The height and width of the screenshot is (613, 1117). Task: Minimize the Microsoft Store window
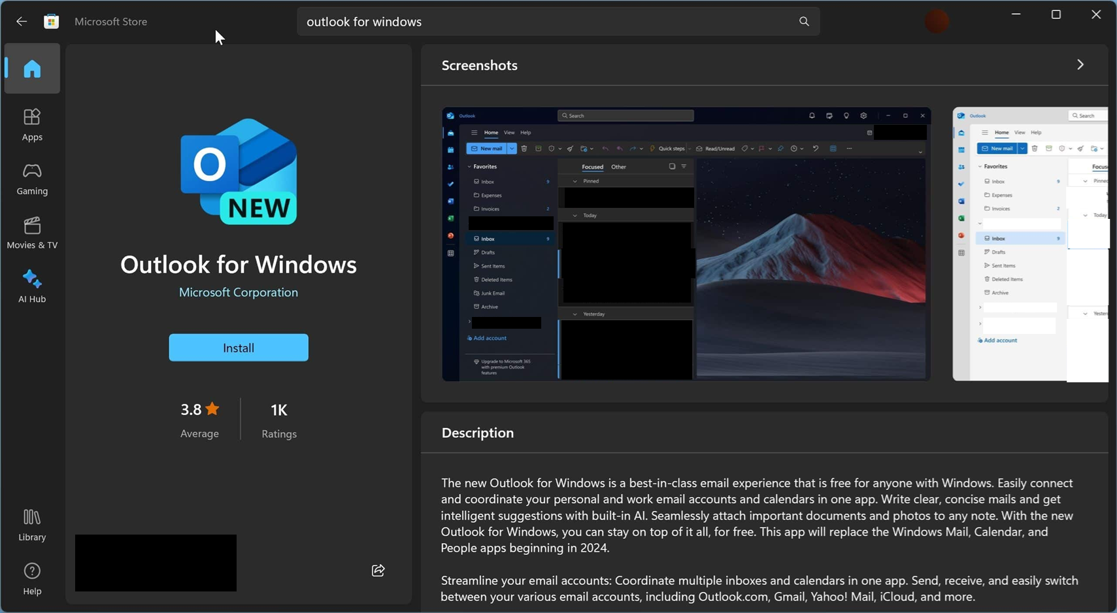[1016, 14]
